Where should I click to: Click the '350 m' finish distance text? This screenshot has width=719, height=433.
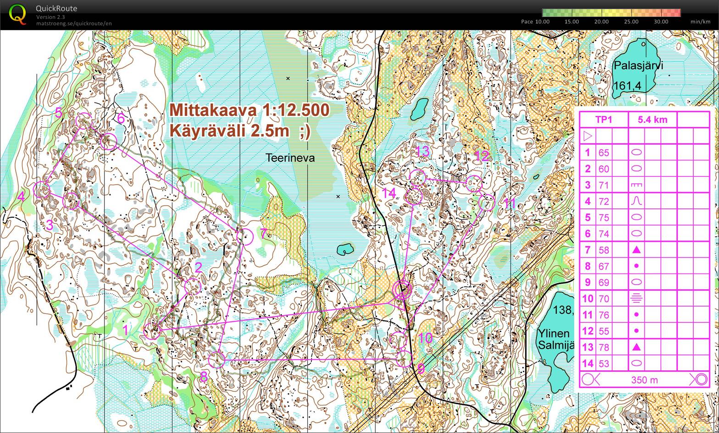click(644, 380)
